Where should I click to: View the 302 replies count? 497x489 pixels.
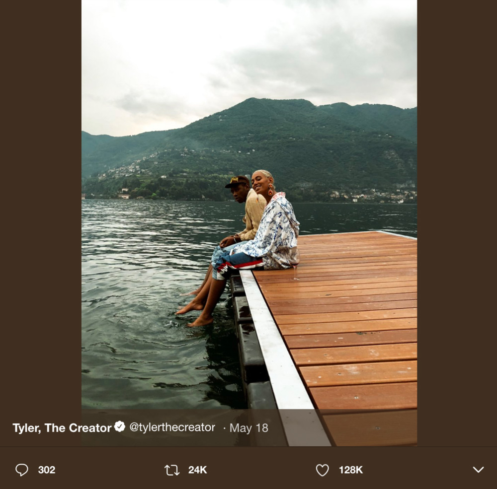(x=47, y=470)
